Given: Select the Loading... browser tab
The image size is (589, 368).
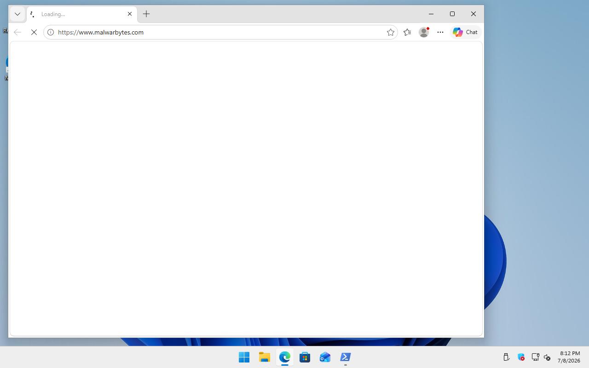Looking at the screenshot, I should click(82, 14).
